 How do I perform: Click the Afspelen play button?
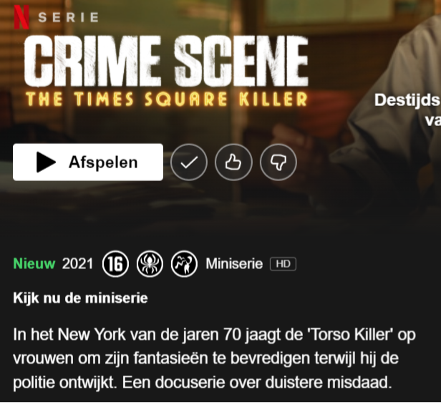[x=88, y=162]
